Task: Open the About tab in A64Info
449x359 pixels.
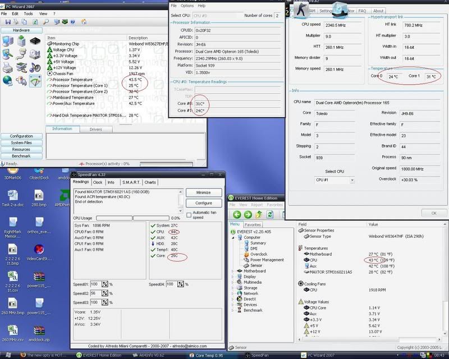Action: tap(378, 11)
